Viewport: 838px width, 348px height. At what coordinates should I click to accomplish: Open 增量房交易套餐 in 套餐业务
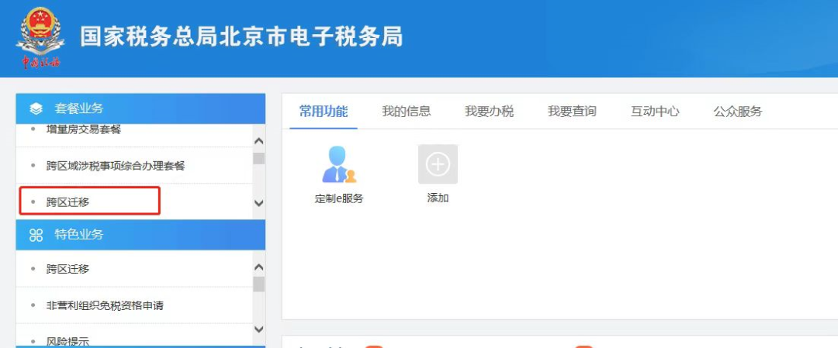tap(84, 129)
